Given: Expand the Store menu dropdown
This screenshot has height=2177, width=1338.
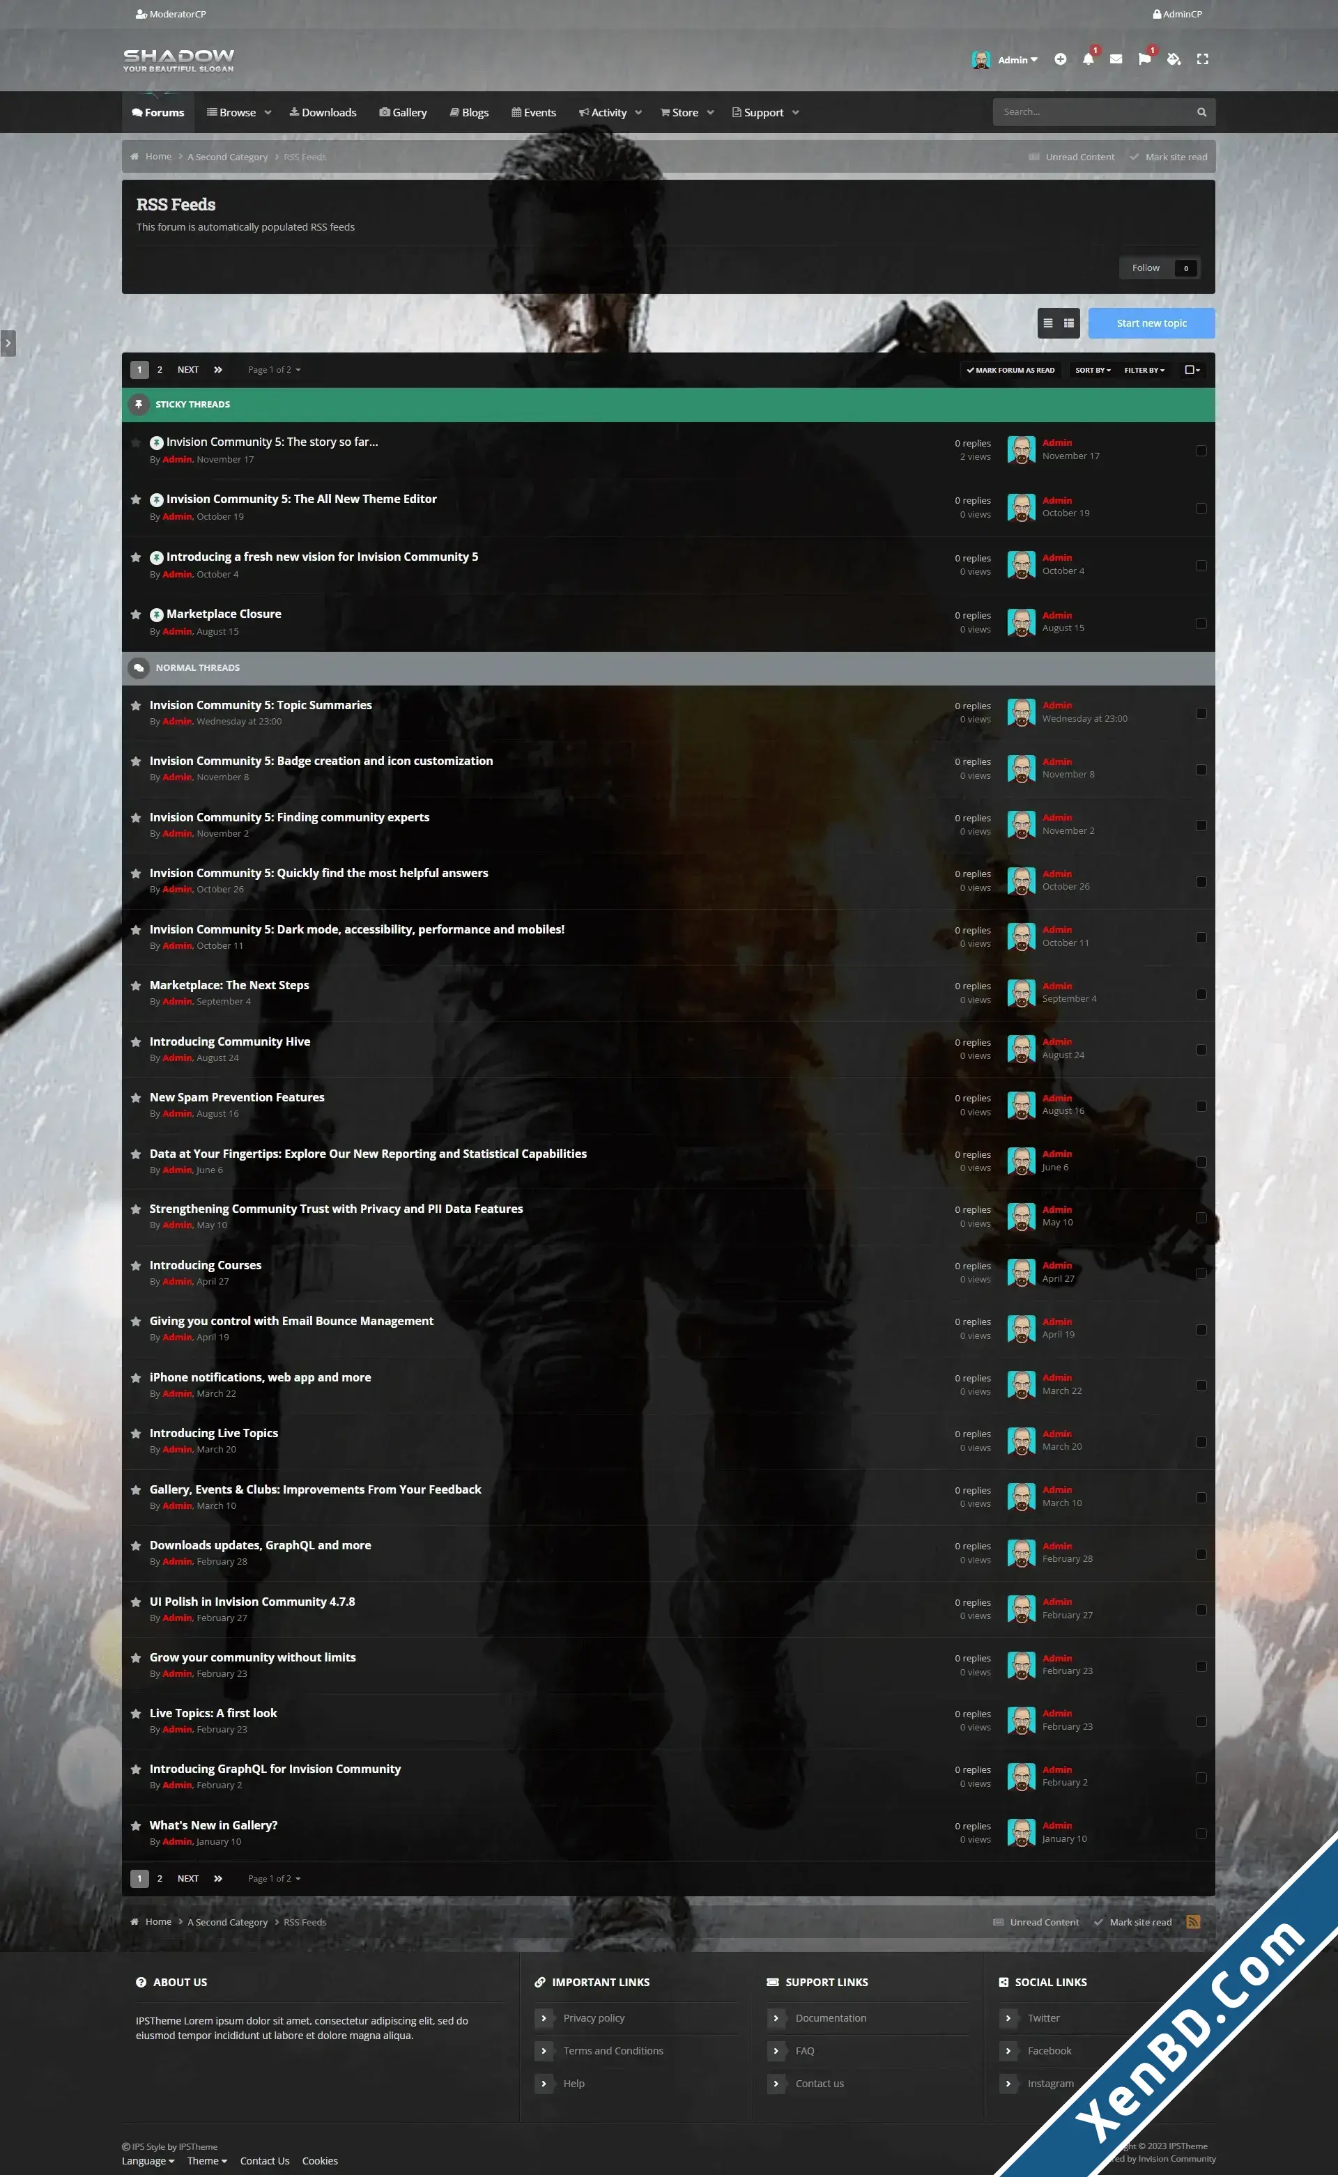Looking at the screenshot, I should point(709,114).
